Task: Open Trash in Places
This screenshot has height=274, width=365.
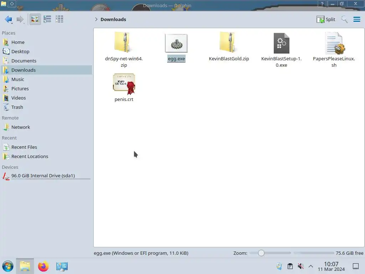Action: [x=46, y=107]
